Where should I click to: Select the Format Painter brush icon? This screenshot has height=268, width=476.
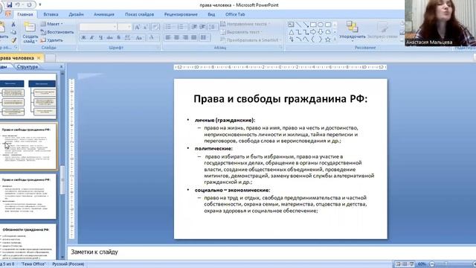click(x=13, y=40)
